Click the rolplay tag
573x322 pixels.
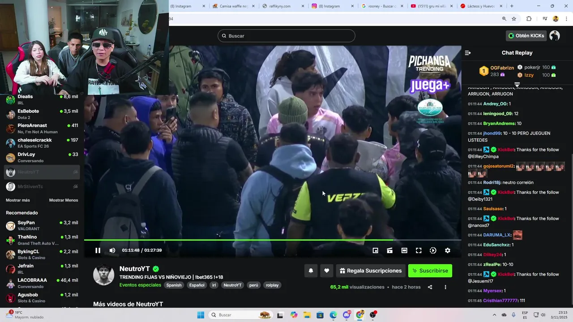point(272,285)
